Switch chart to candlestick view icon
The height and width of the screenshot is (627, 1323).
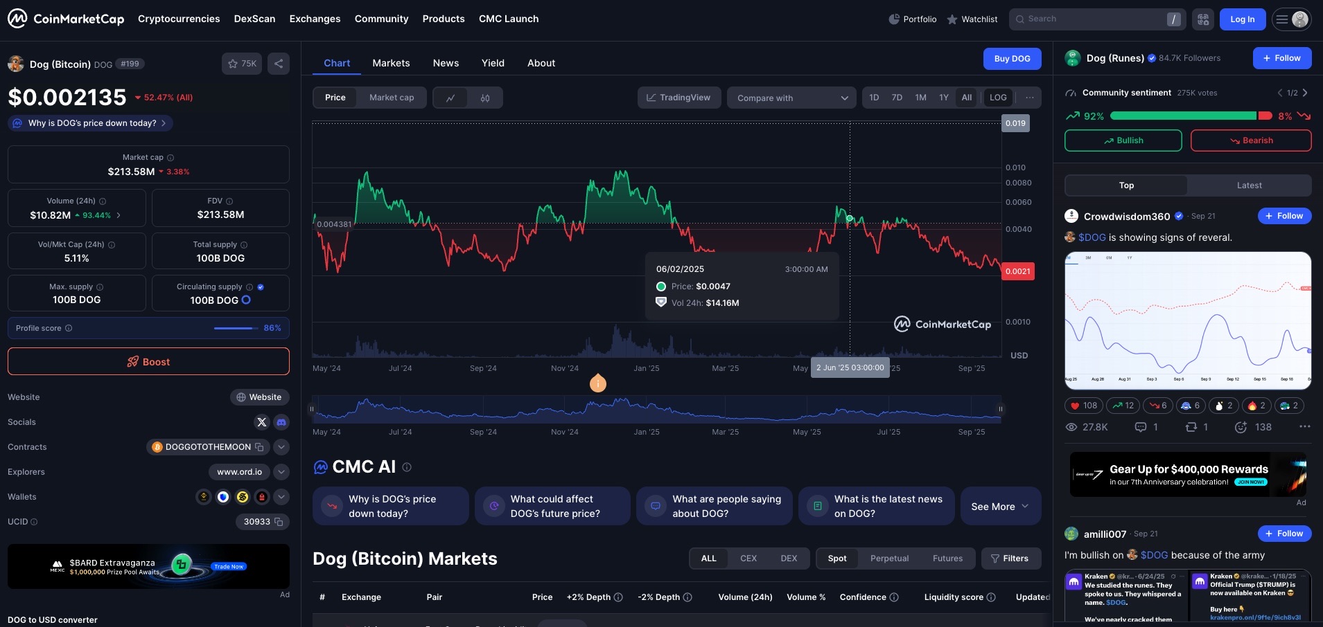[485, 98]
